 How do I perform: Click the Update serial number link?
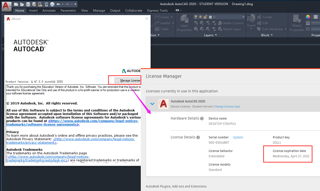pos(238,137)
